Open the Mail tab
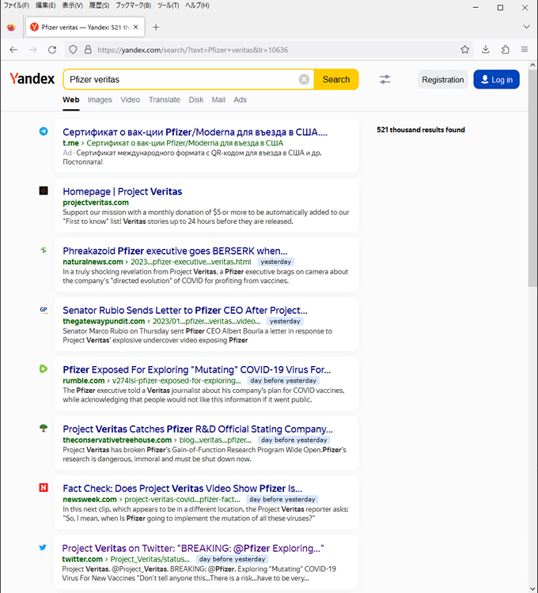 tap(218, 100)
